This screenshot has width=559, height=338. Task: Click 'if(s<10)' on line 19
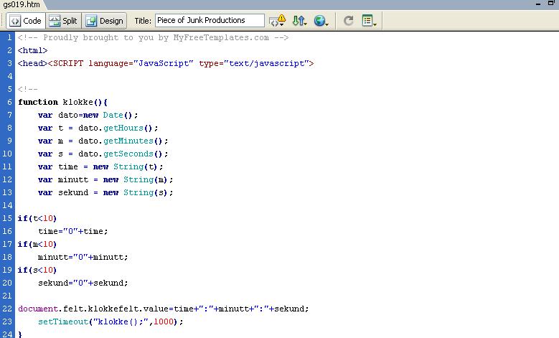tap(37, 270)
